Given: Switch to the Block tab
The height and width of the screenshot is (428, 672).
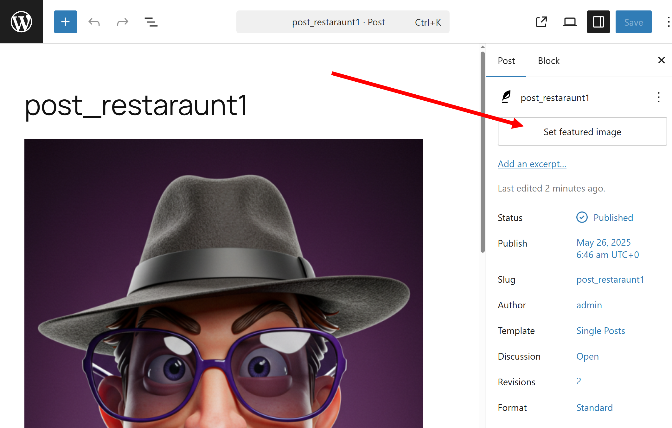Looking at the screenshot, I should point(548,61).
